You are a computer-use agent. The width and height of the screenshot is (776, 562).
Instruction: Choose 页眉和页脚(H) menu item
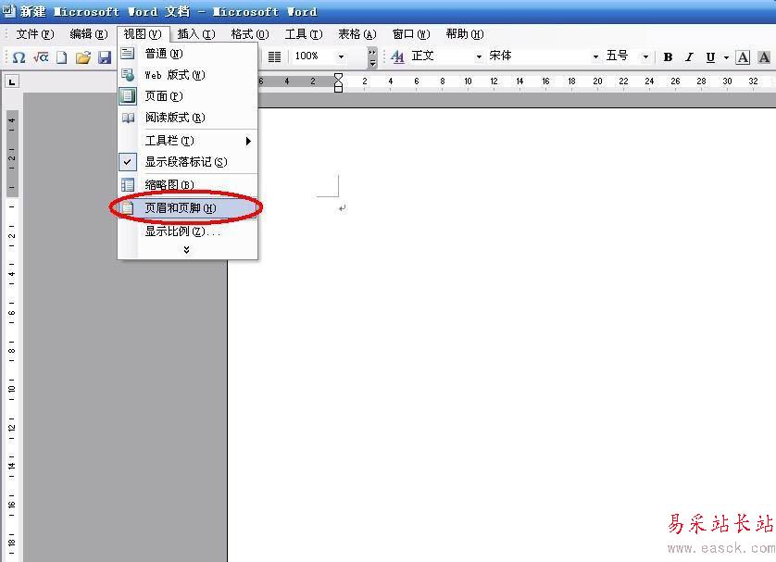tap(188, 207)
